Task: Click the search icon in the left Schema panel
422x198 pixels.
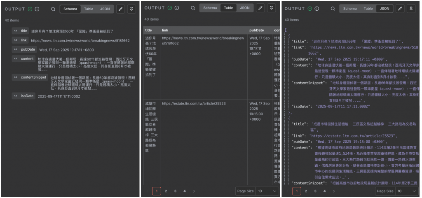Action: coord(53,9)
